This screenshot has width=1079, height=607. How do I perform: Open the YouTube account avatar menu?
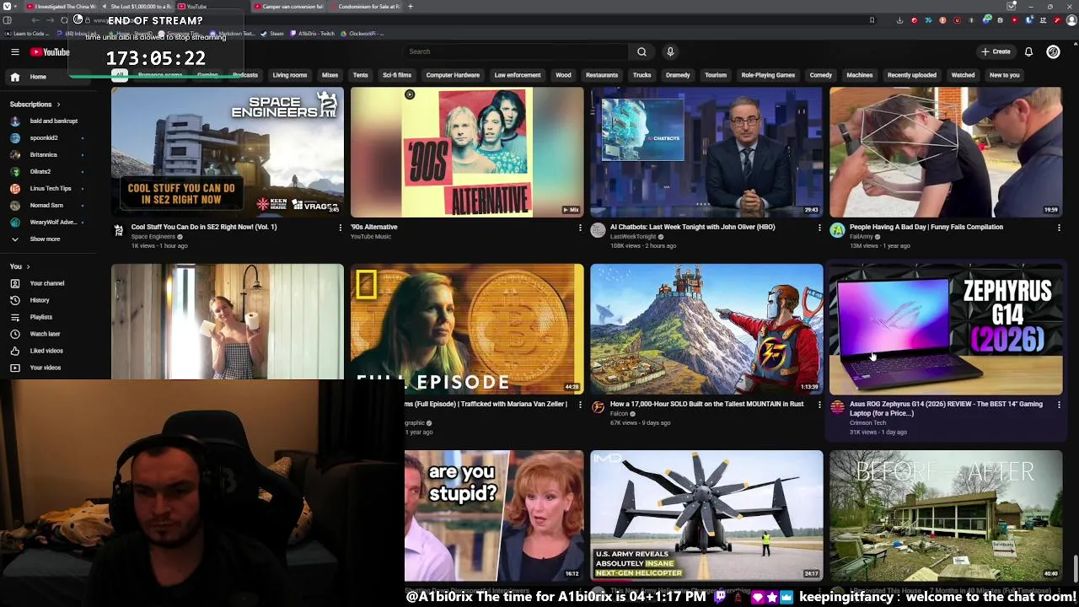click(1053, 51)
